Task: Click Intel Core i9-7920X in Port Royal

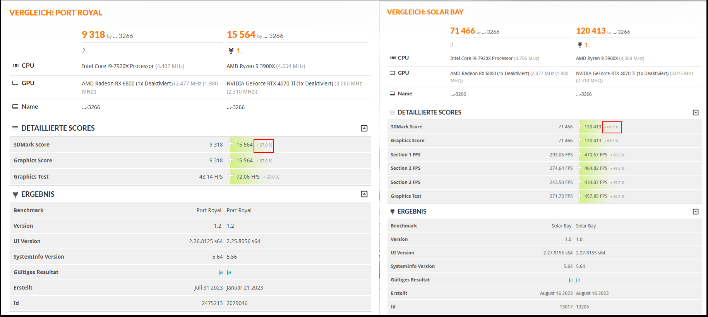Action: (x=118, y=66)
